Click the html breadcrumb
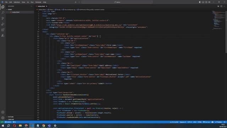The image size is (227, 128). pyautogui.click(x=50, y=10)
